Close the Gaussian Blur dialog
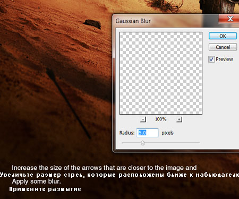Viewport: 239px width, 199px height. (229, 19)
